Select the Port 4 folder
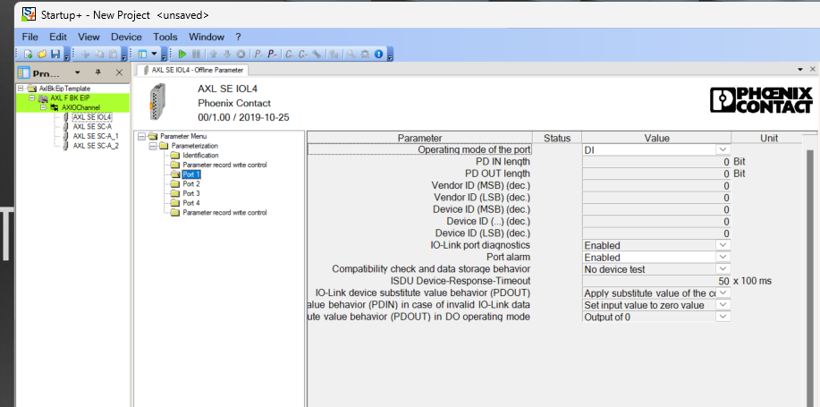The height and width of the screenshot is (407, 820). pos(190,203)
